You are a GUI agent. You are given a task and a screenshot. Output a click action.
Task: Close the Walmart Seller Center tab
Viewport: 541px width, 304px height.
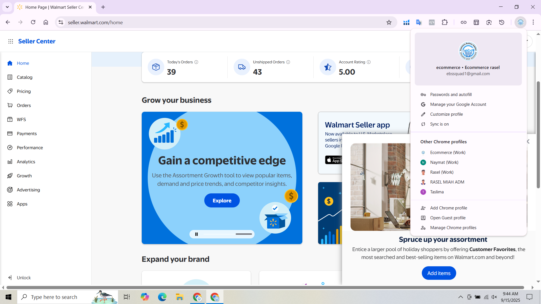[x=90, y=7]
